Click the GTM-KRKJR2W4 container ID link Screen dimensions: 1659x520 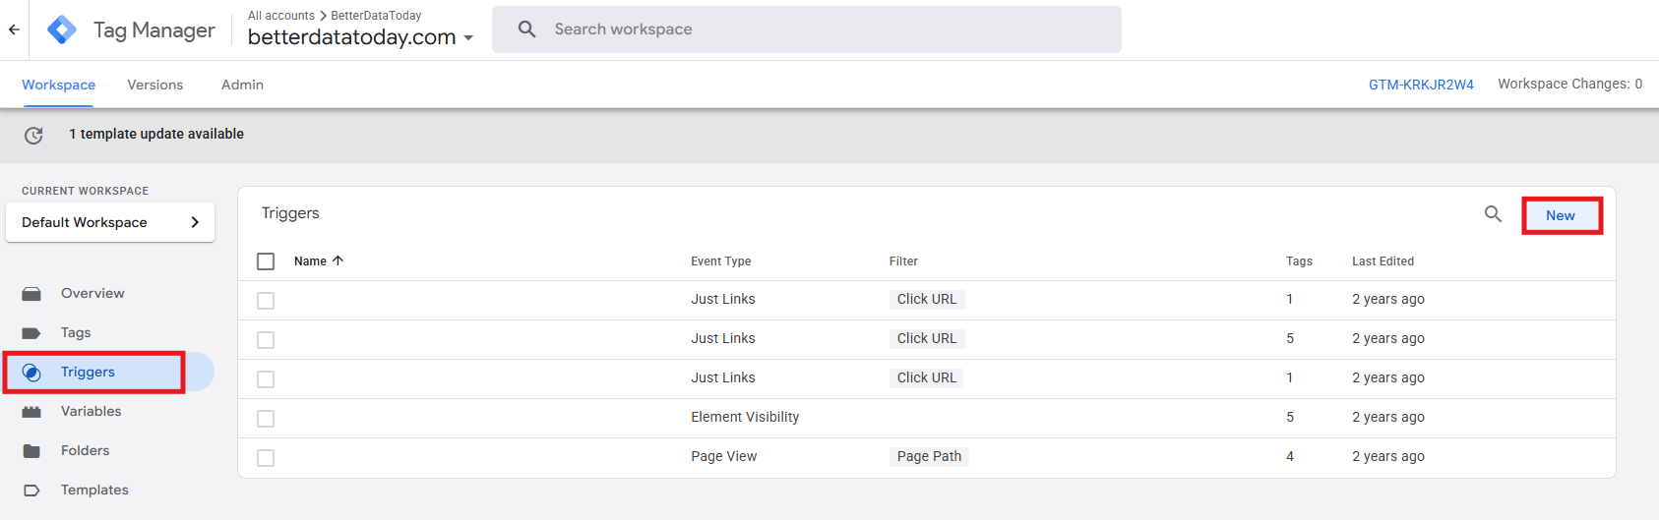[x=1421, y=85]
